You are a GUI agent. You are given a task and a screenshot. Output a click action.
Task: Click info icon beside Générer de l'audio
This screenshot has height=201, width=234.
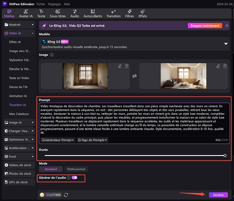click(x=69, y=178)
